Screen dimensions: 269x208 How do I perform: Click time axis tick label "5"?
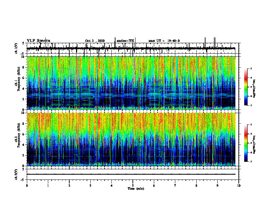[x=133, y=186]
